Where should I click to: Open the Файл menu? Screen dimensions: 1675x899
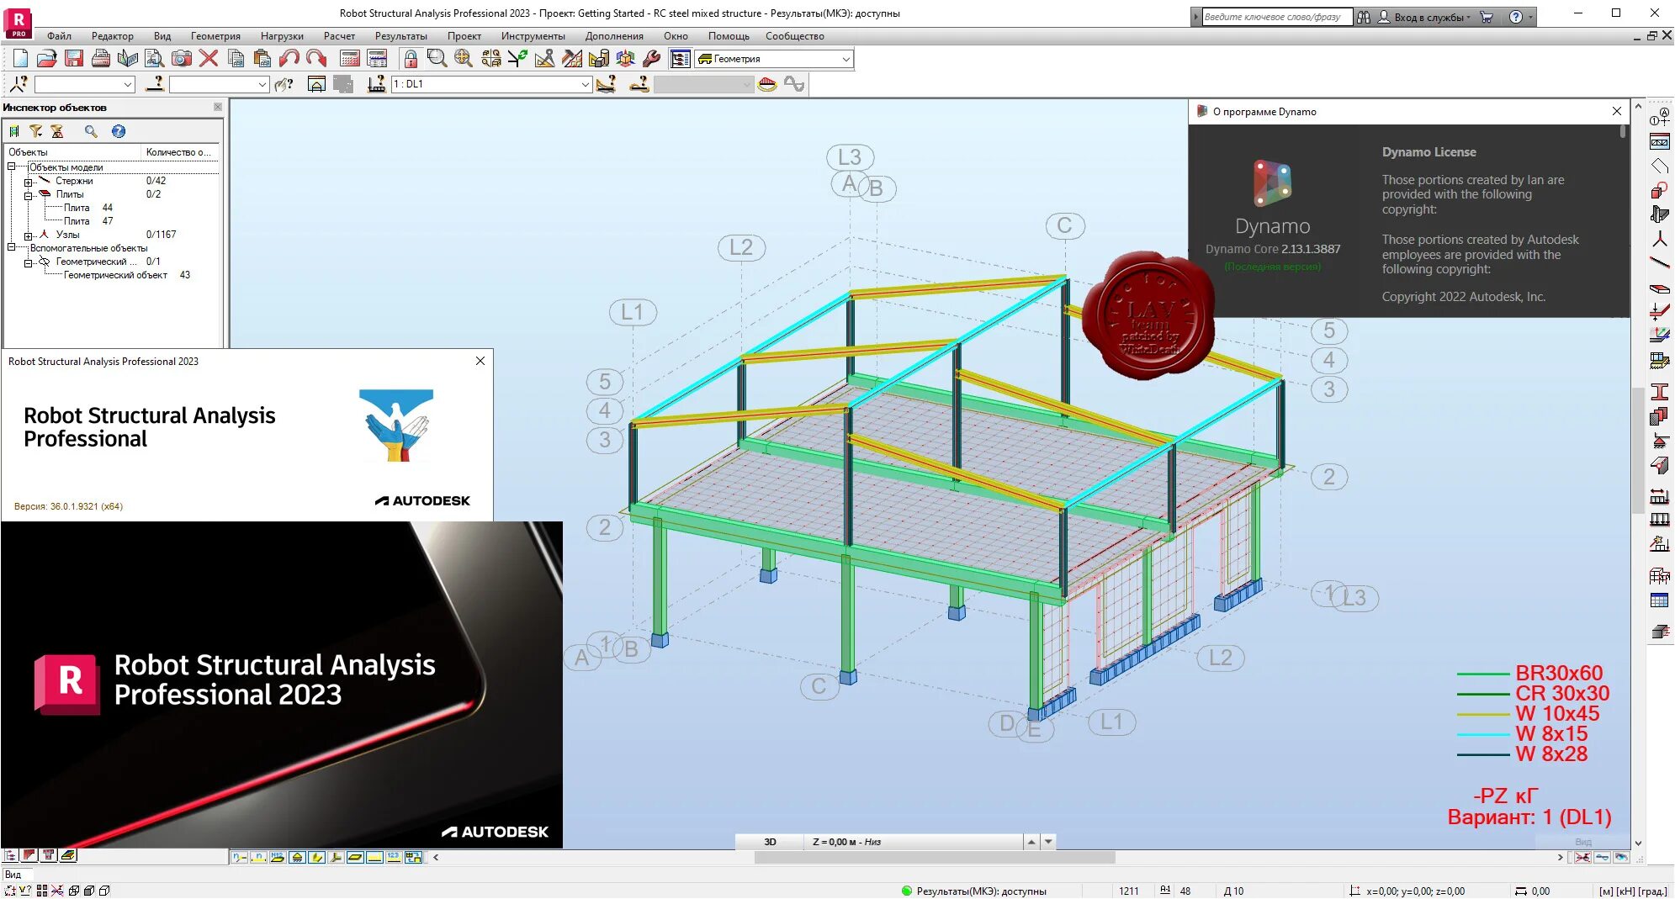pos(59,36)
